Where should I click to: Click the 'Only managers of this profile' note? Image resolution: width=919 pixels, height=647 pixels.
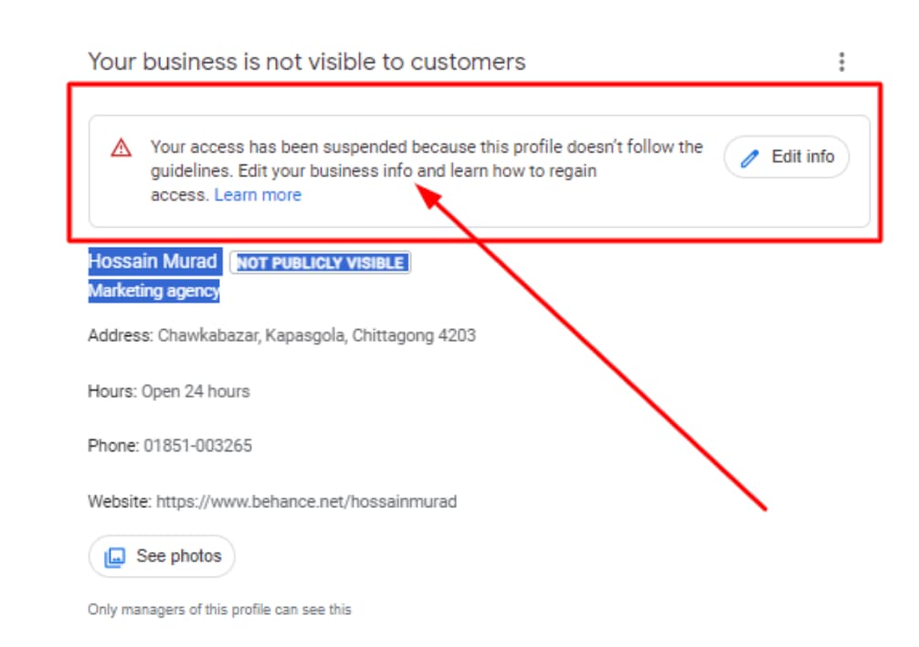[219, 610]
